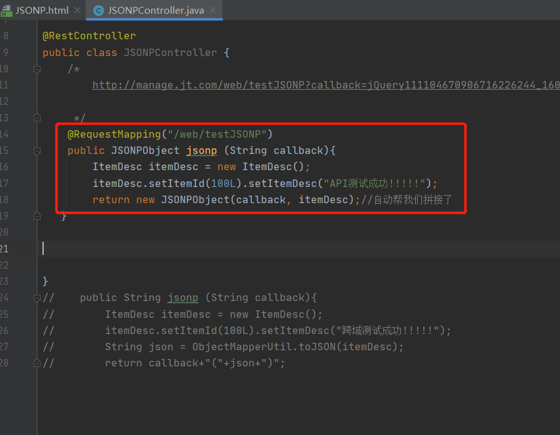Viewport: 560px width, 435px height.
Task: Click line number 8 in the gutter
Action: 6,36
